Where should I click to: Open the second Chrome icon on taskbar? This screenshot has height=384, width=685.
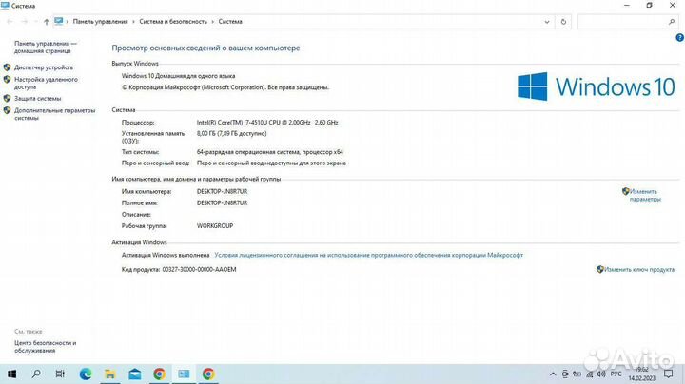click(208, 374)
